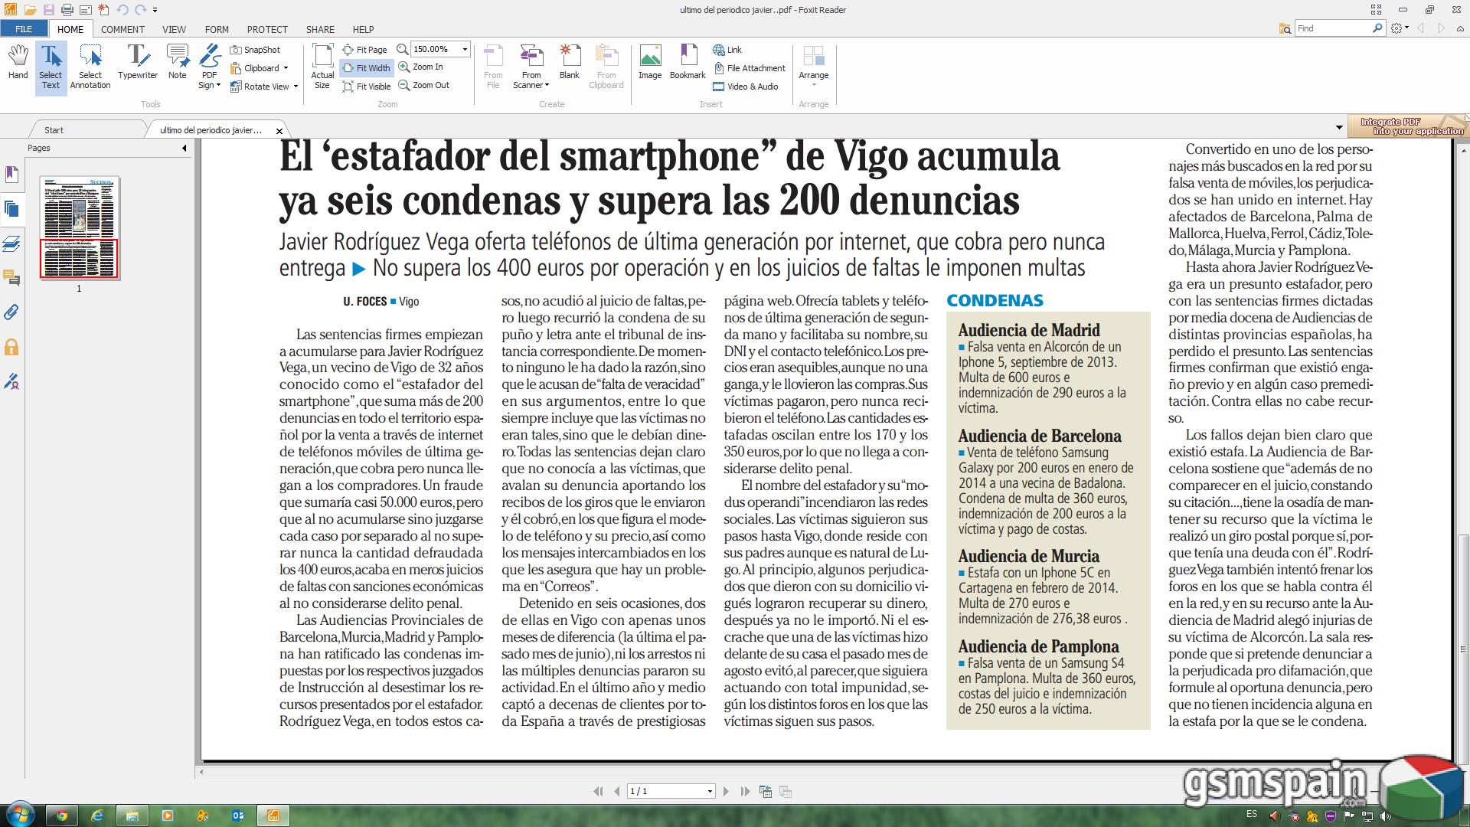Add a Note comment

[178, 63]
